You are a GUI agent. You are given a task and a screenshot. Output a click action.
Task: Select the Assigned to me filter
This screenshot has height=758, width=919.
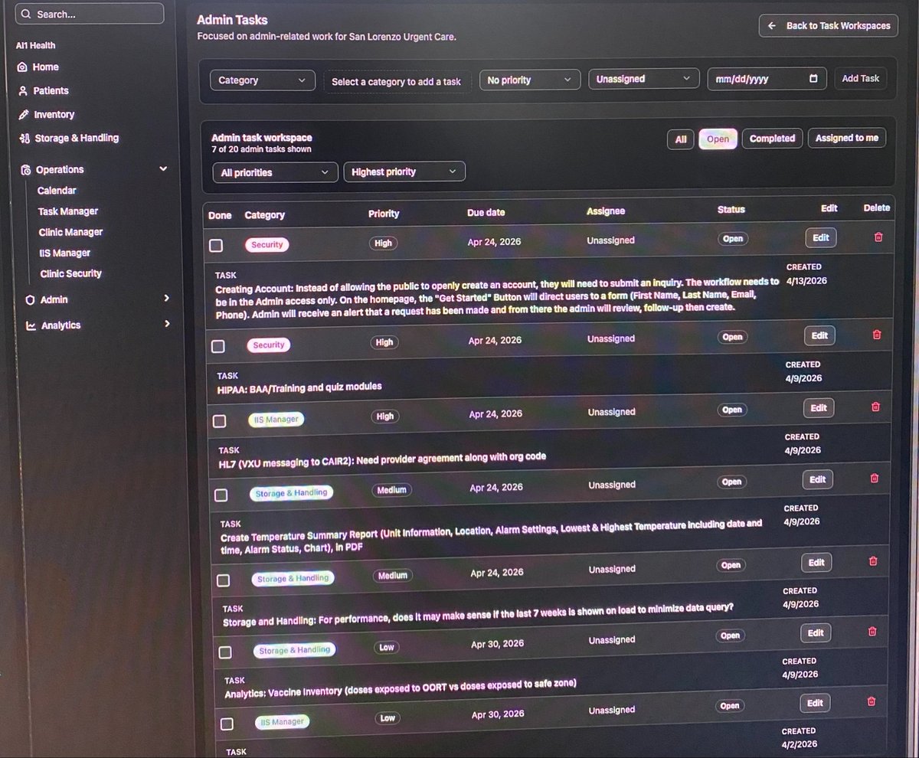point(846,138)
